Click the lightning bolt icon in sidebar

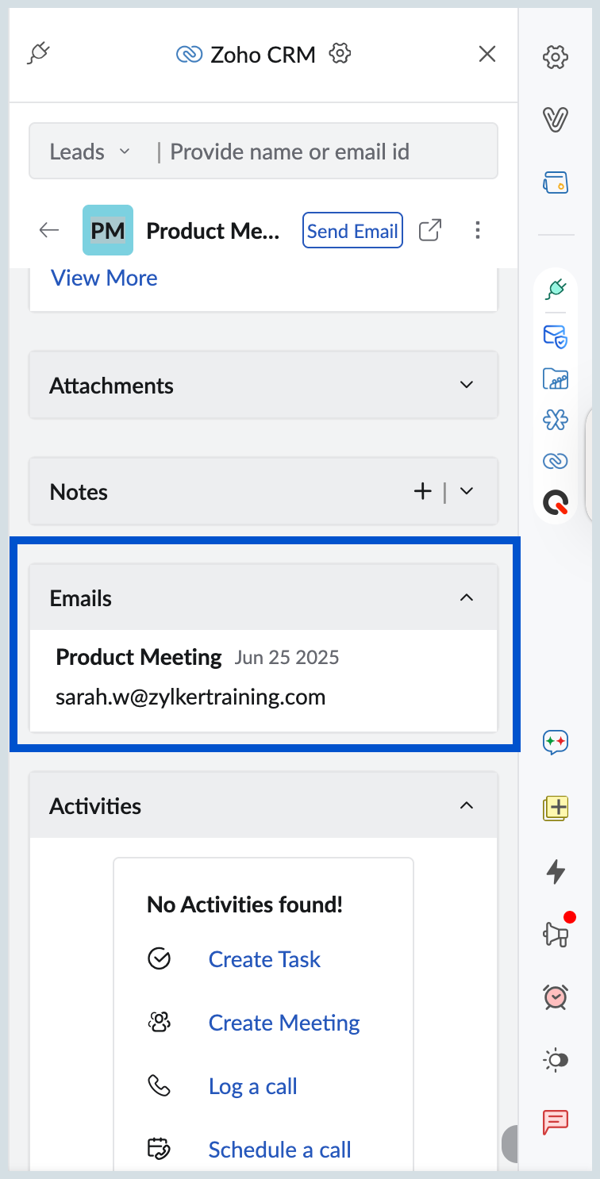(556, 872)
